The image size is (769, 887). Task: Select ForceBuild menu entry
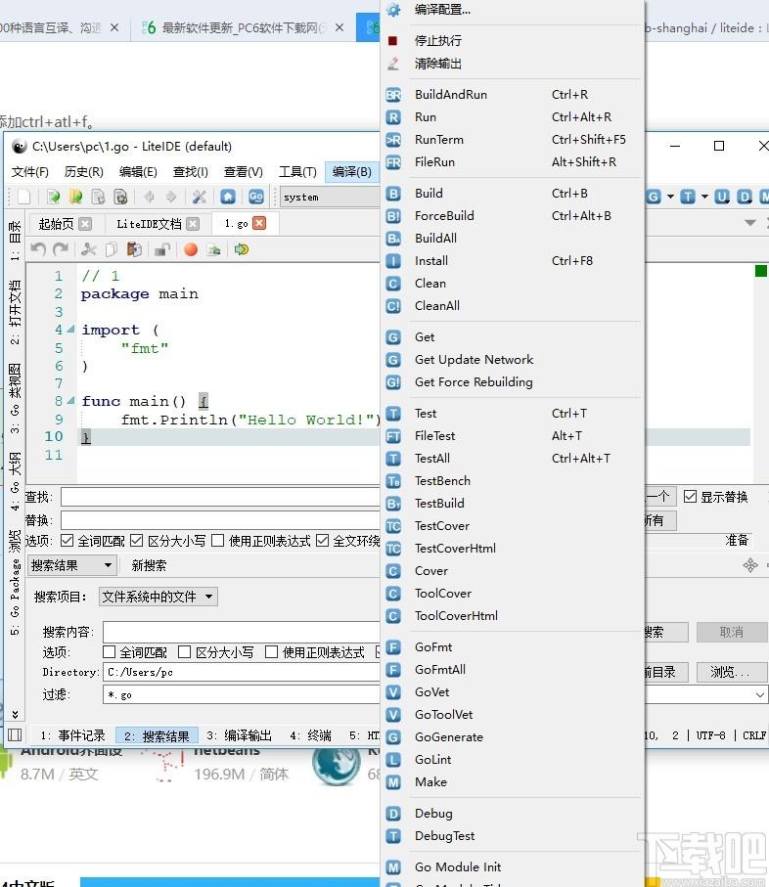(444, 216)
